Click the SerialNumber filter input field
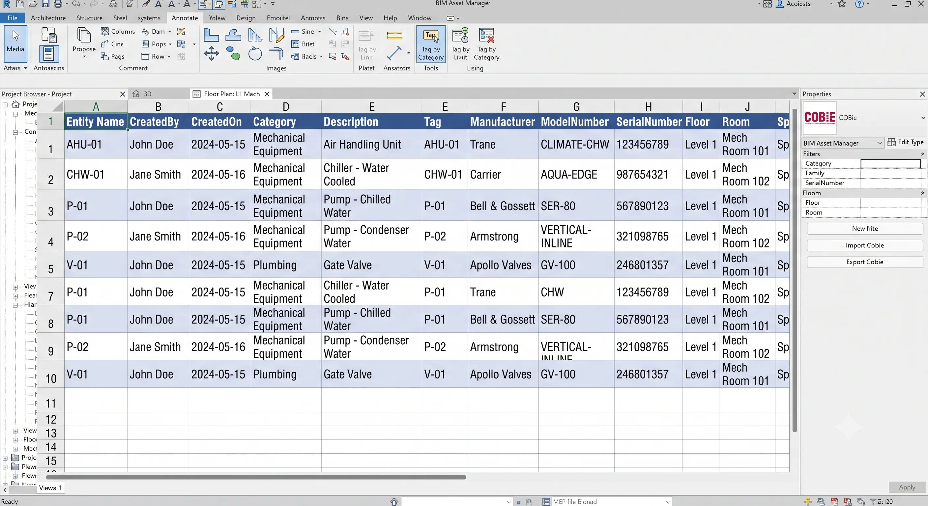This screenshot has width=928, height=506. pyautogui.click(x=890, y=183)
